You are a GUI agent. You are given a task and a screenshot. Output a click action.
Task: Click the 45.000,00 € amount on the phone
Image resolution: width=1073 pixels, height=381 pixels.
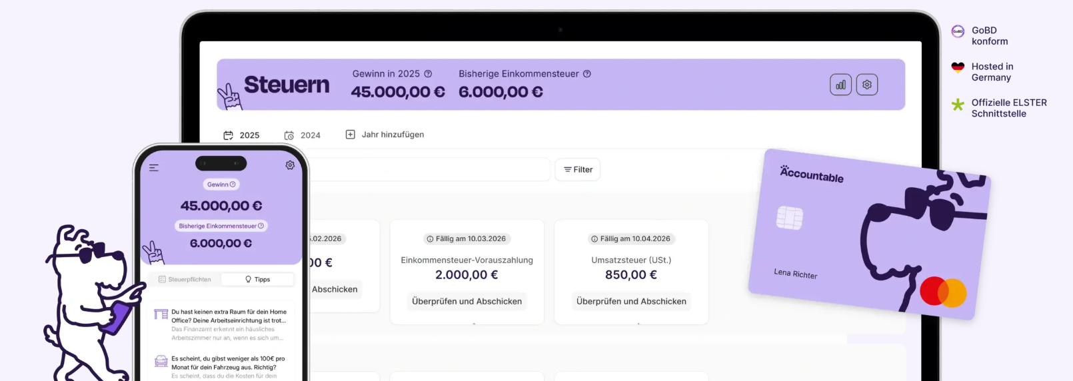(221, 206)
